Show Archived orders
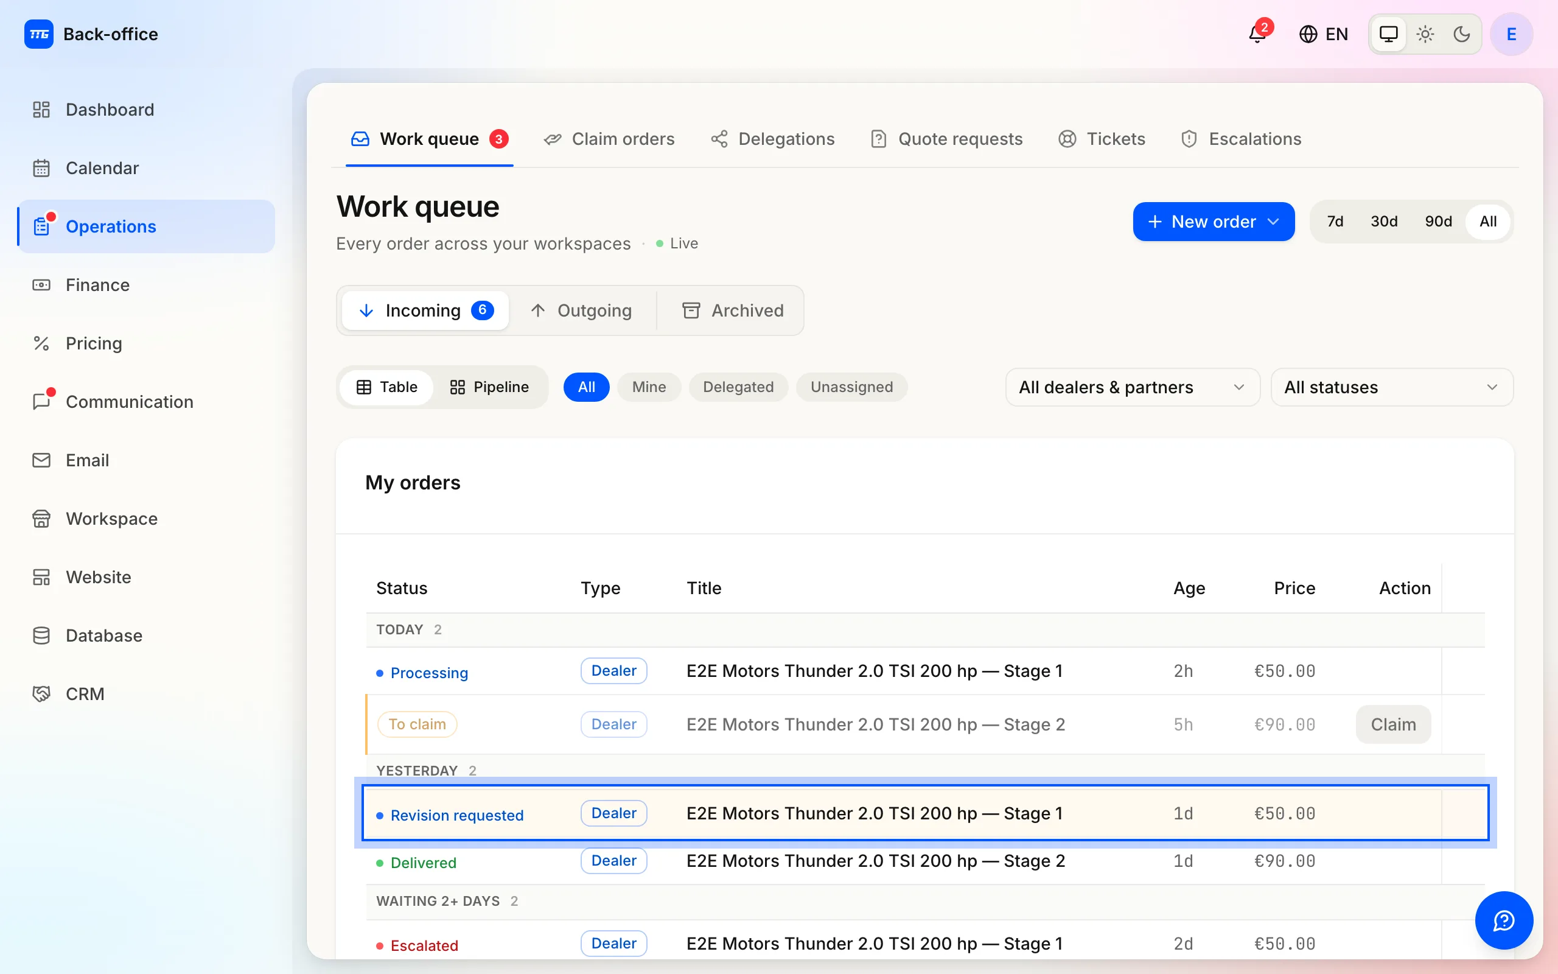 pyautogui.click(x=733, y=310)
